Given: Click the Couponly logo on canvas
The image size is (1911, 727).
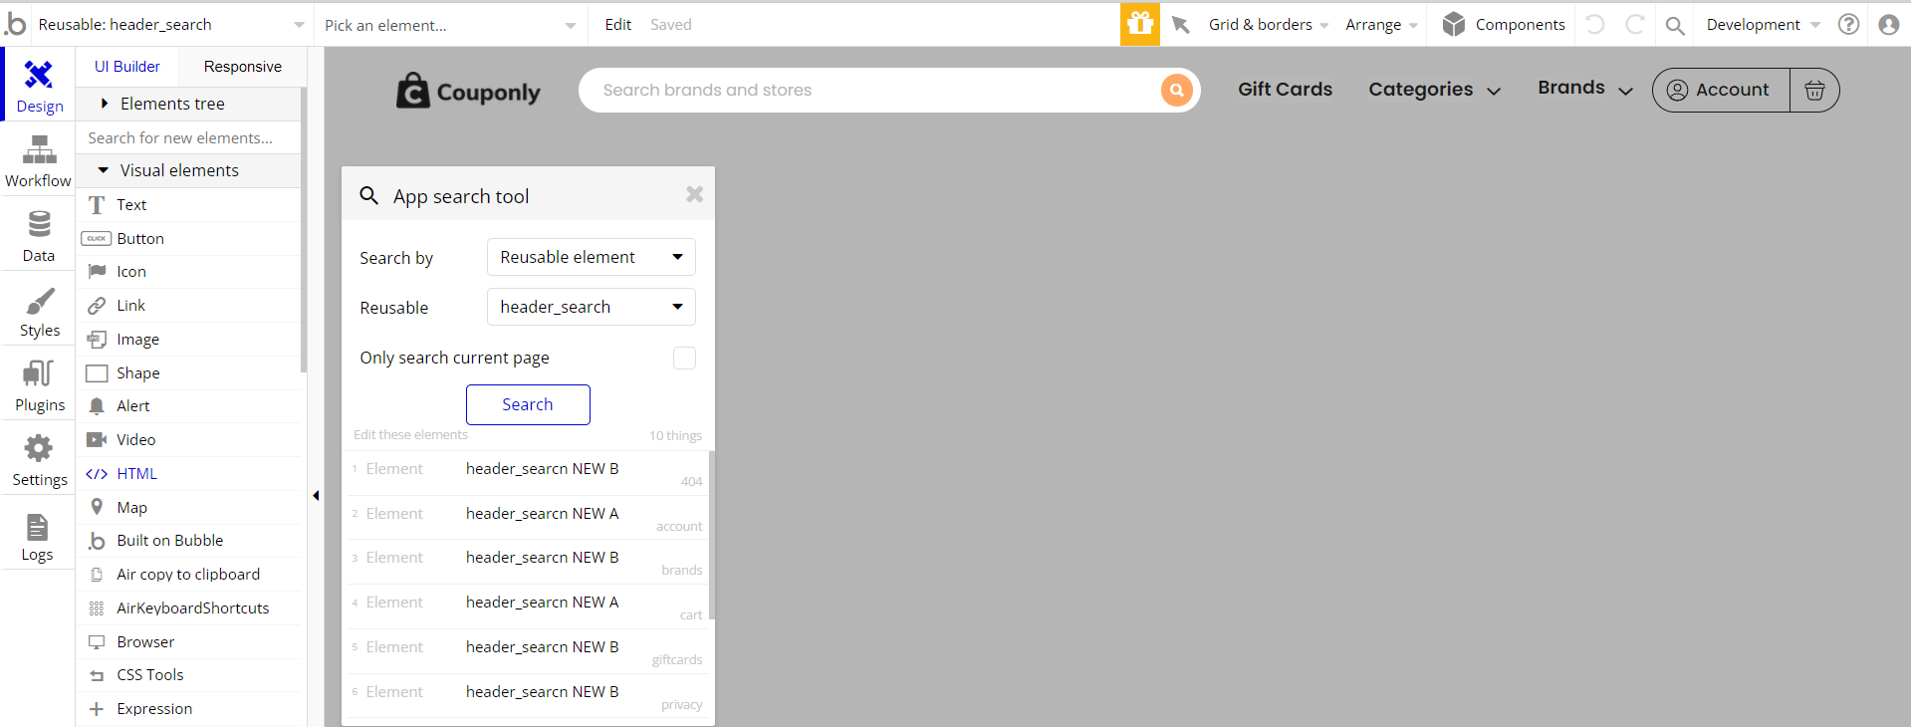Looking at the screenshot, I should tap(468, 91).
